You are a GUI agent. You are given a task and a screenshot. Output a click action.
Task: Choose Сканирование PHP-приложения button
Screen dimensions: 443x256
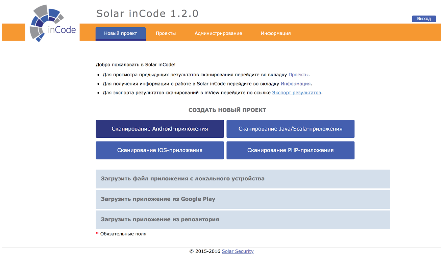[290, 150]
